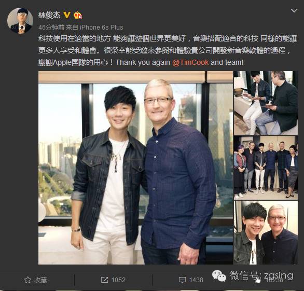Open the large two-person portrait photo

135,168
